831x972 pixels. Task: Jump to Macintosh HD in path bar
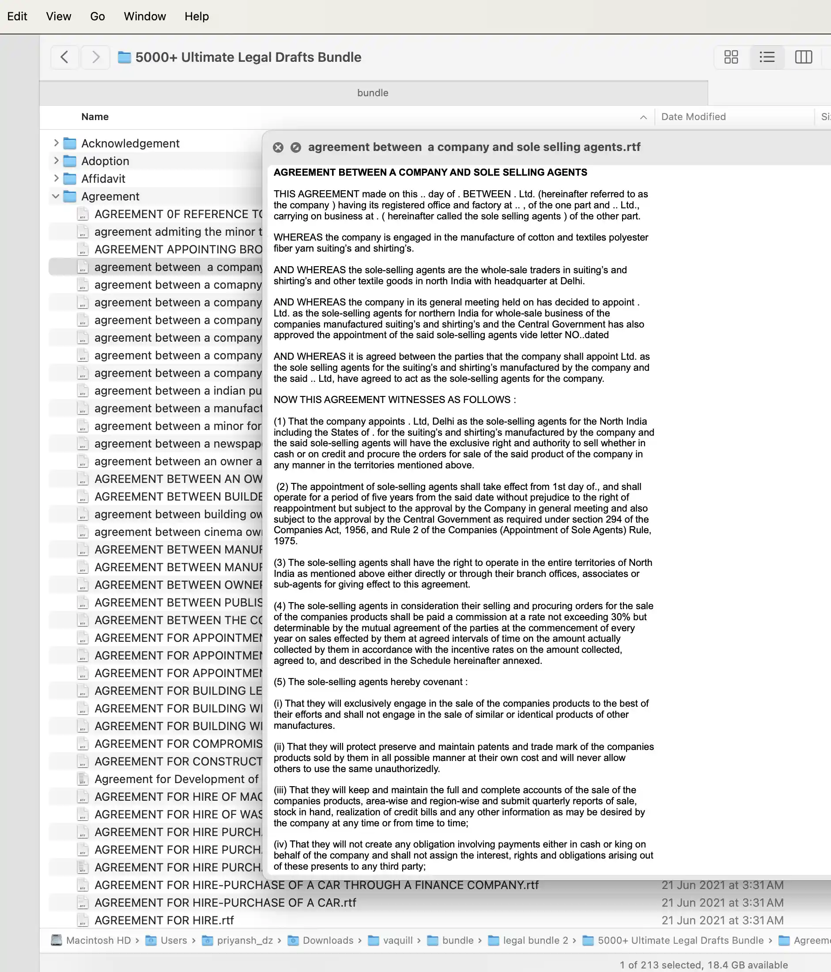[98, 940]
